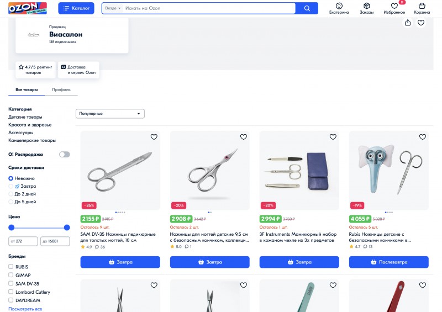
Task: Favorite first product in second row
Action: coord(154,285)
